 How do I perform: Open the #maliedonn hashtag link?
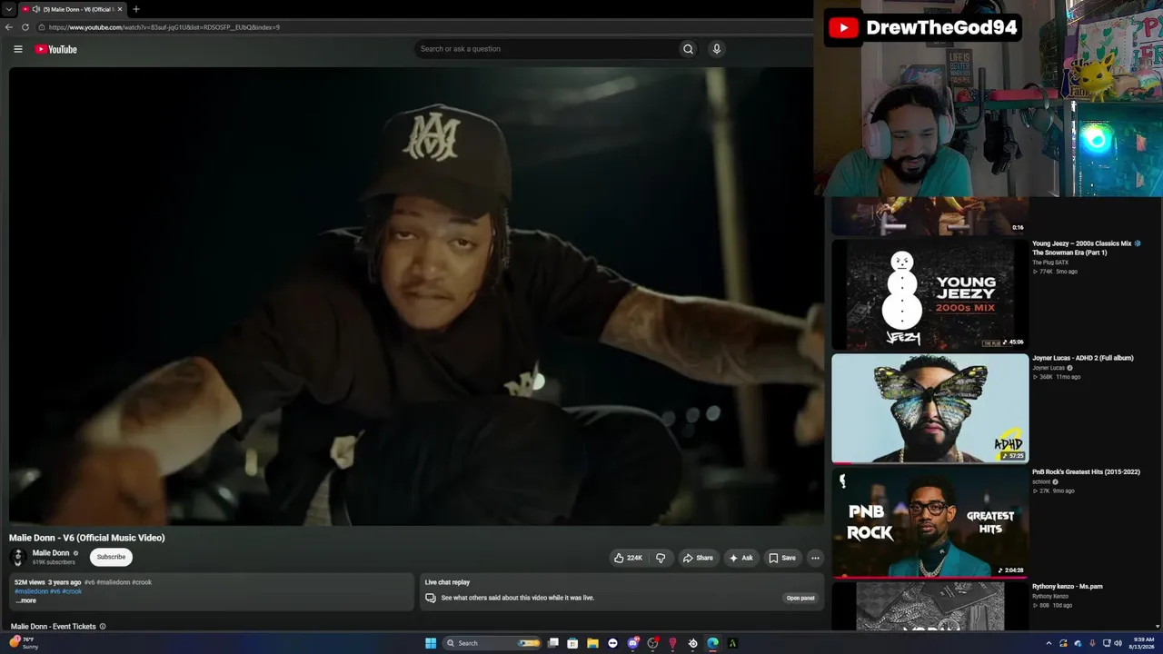(x=32, y=591)
